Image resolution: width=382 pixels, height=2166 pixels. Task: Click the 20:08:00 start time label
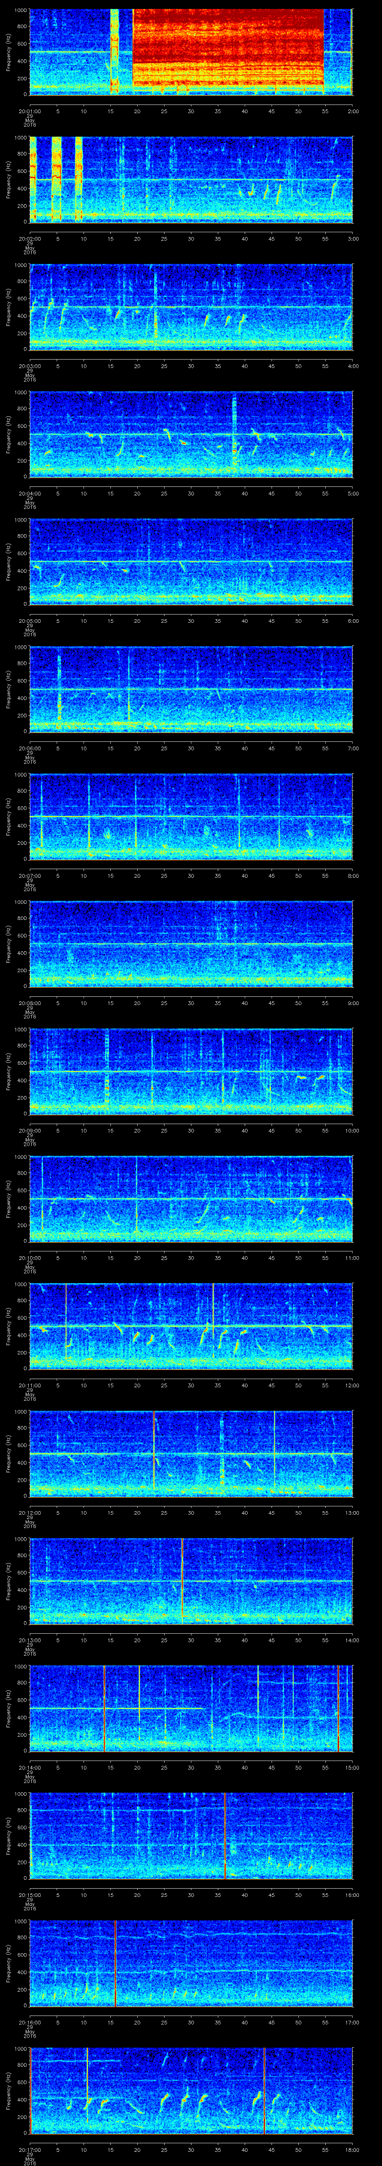tap(29, 1003)
